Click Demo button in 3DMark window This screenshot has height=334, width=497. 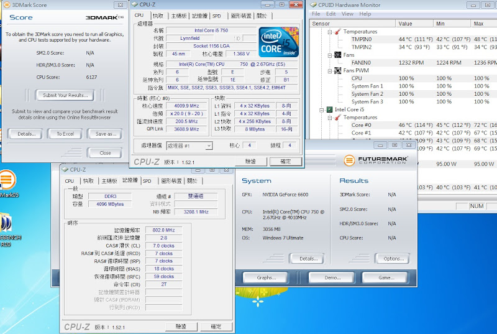(x=332, y=277)
